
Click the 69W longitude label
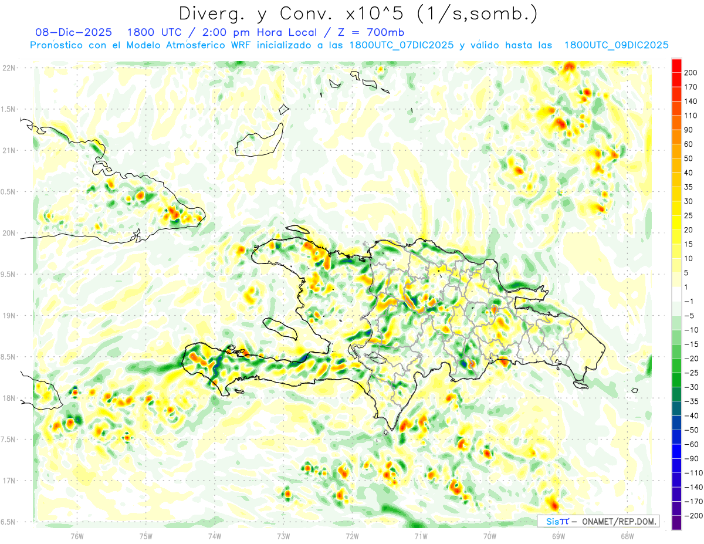click(x=559, y=535)
